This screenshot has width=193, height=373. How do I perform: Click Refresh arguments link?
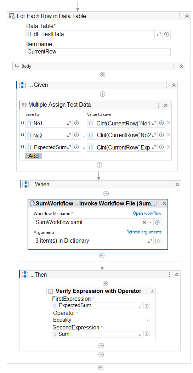(x=144, y=232)
